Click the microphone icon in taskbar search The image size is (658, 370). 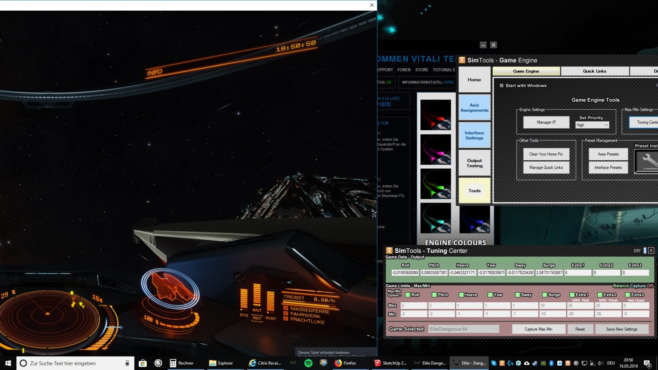click(127, 363)
